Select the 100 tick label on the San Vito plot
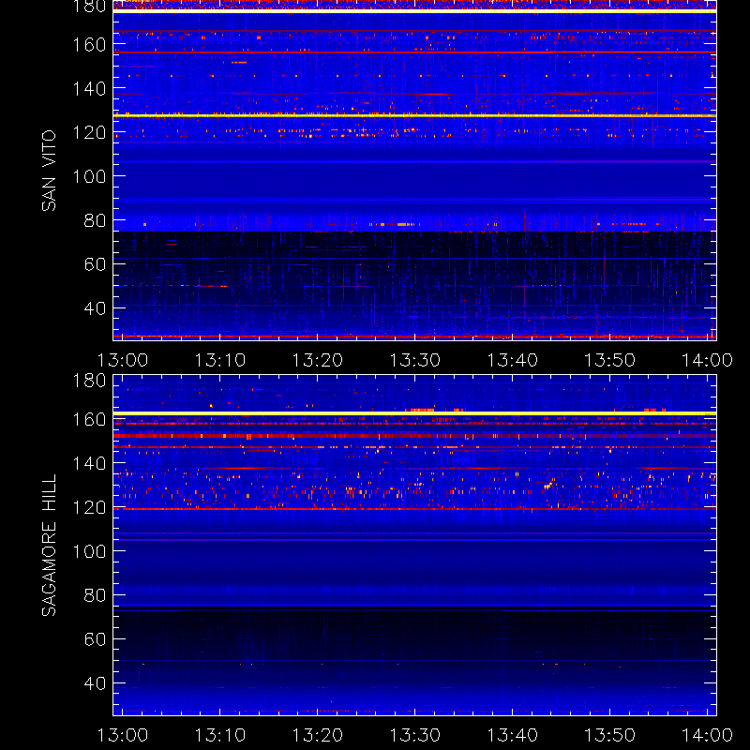 pos(89,176)
